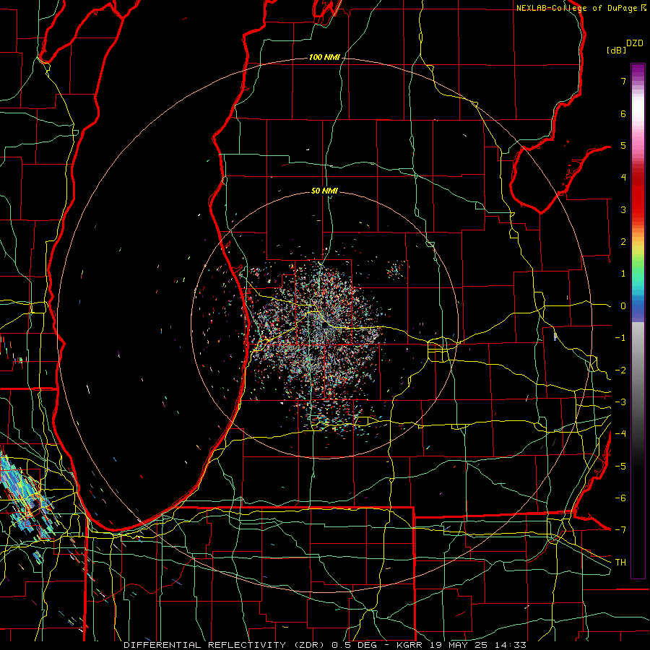
Task: Click the -7 value on color scale
Action: click(x=620, y=530)
